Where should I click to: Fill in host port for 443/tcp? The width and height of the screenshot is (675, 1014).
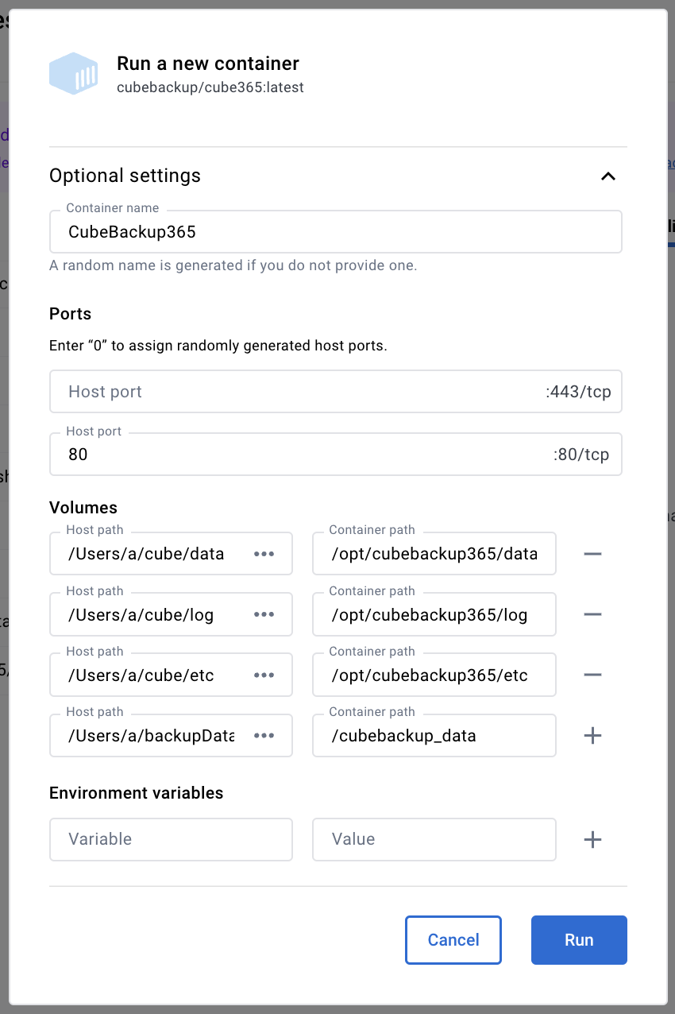335,392
